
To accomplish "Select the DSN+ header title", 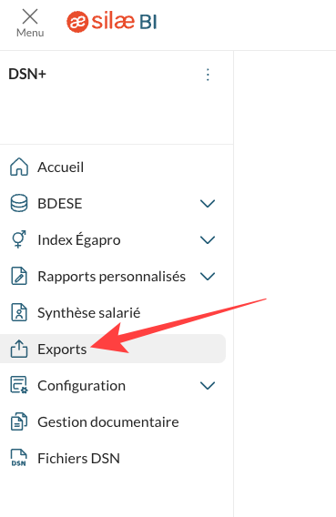I will click(x=27, y=75).
